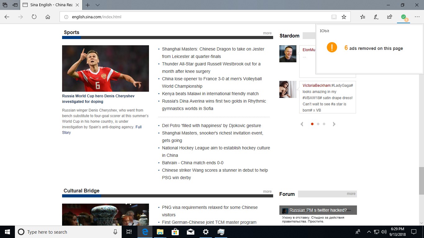Open Task View from the taskbar
The height and width of the screenshot is (238, 424).
click(129, 232)
